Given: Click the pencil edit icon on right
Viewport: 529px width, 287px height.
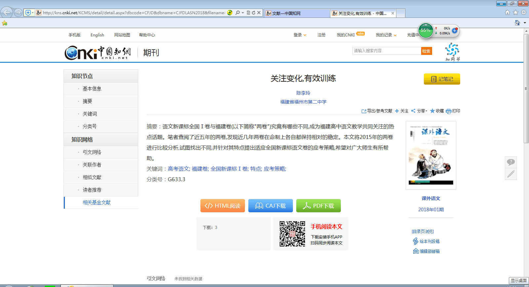Looking at the screenshot, I should tap(510, 174).
